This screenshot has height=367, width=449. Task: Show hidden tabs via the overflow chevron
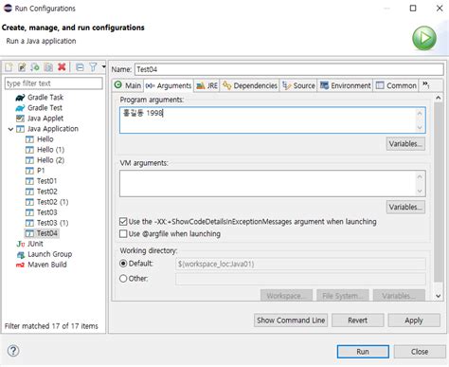point(426,85)
